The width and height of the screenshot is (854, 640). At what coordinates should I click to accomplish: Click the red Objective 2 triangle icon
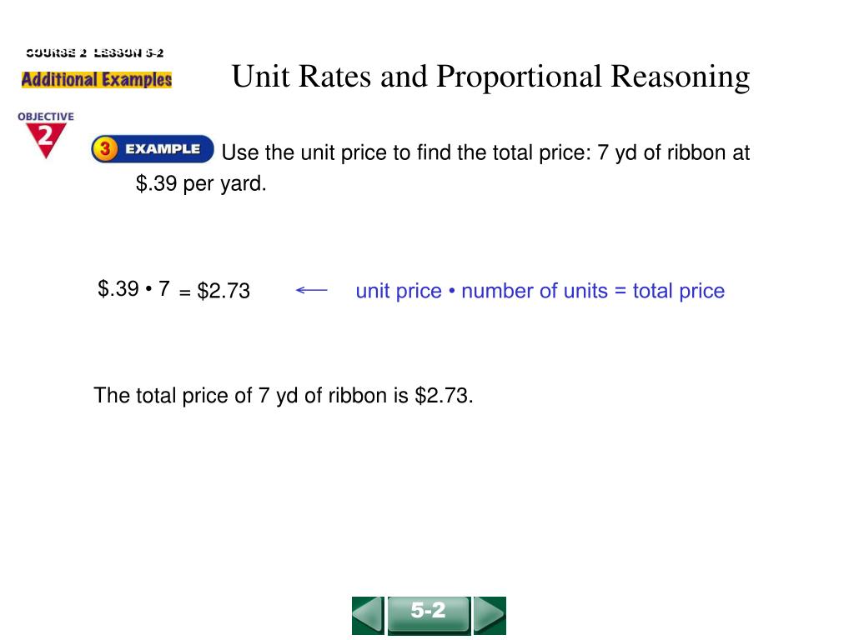click(x=46, y=140)
